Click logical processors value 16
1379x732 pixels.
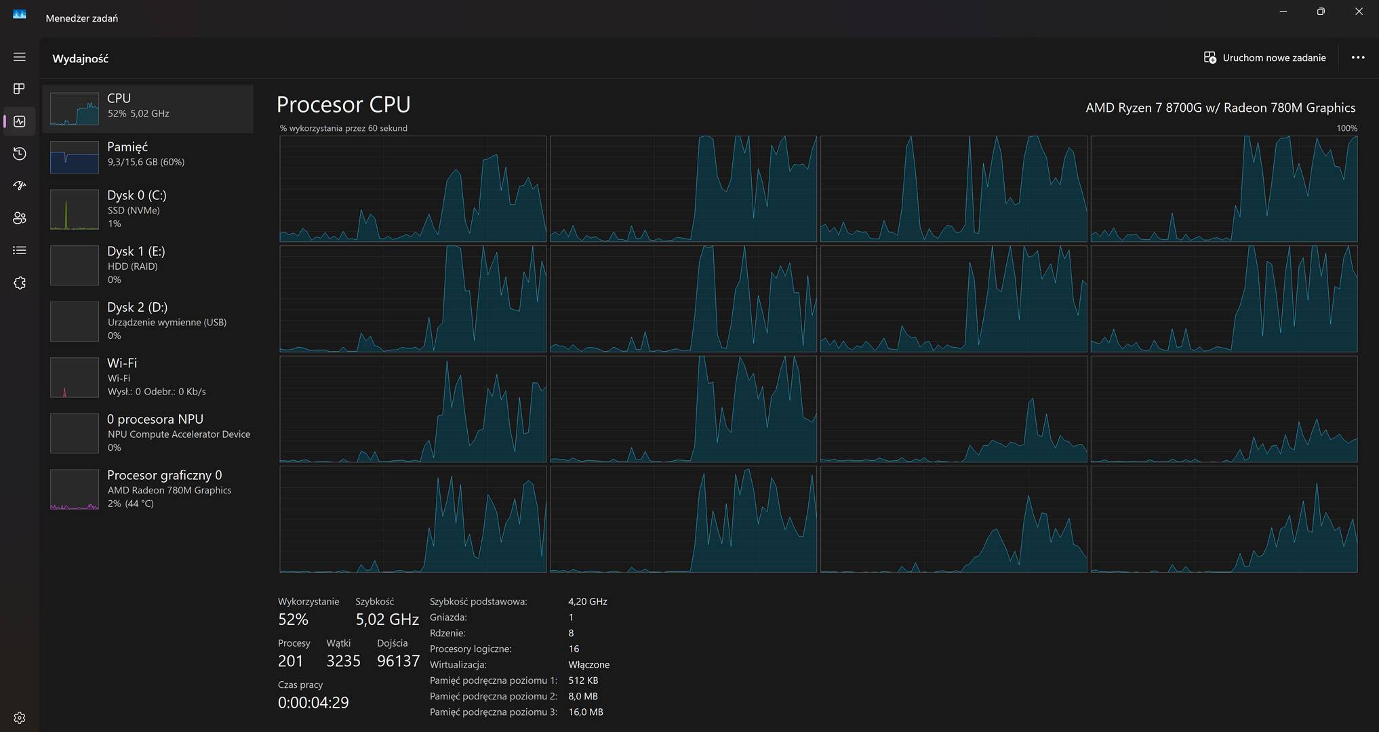point(574,649)
